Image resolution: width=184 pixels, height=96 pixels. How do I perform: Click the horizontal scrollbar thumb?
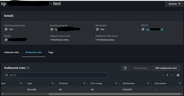[114, 94]
